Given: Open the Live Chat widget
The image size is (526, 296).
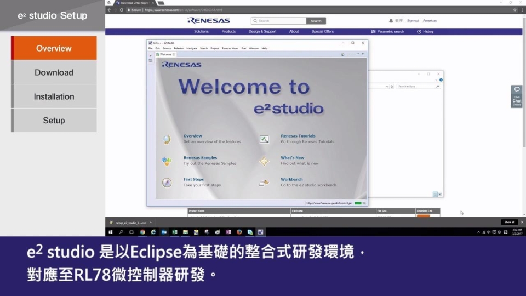Looking at the screenshot, I should click(x=517, y=96).
